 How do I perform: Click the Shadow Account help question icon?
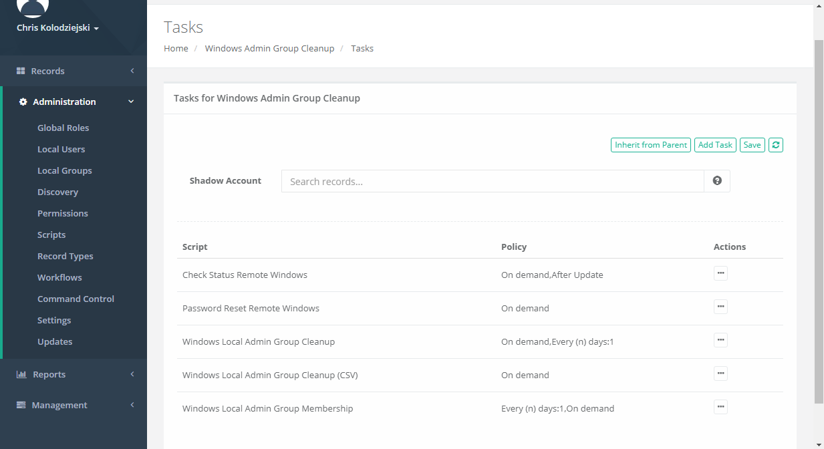click(x=717, y=181)
